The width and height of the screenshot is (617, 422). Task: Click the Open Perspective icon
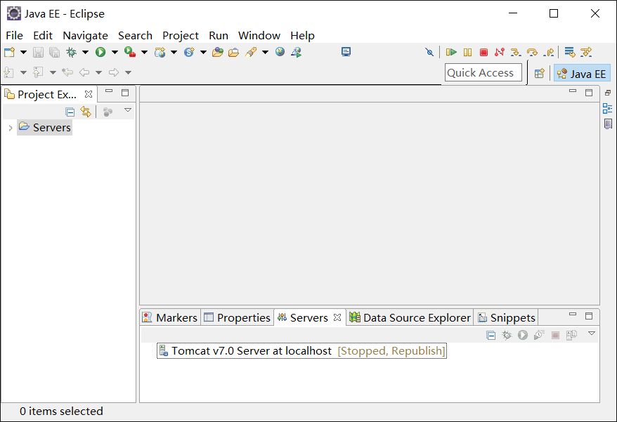pos(539,73)
